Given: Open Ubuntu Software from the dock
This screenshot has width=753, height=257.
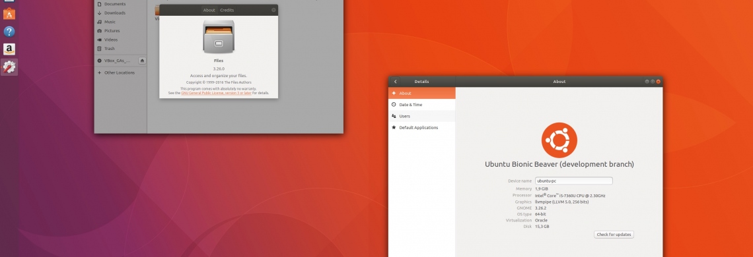Looking at the screenshot, I should click(x=9, y=13).
